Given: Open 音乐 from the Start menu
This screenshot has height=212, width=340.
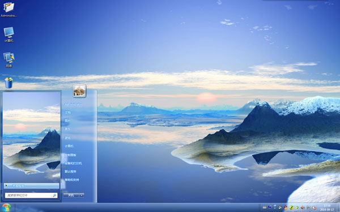Looking at the screenshot, I should click(67, 129).
